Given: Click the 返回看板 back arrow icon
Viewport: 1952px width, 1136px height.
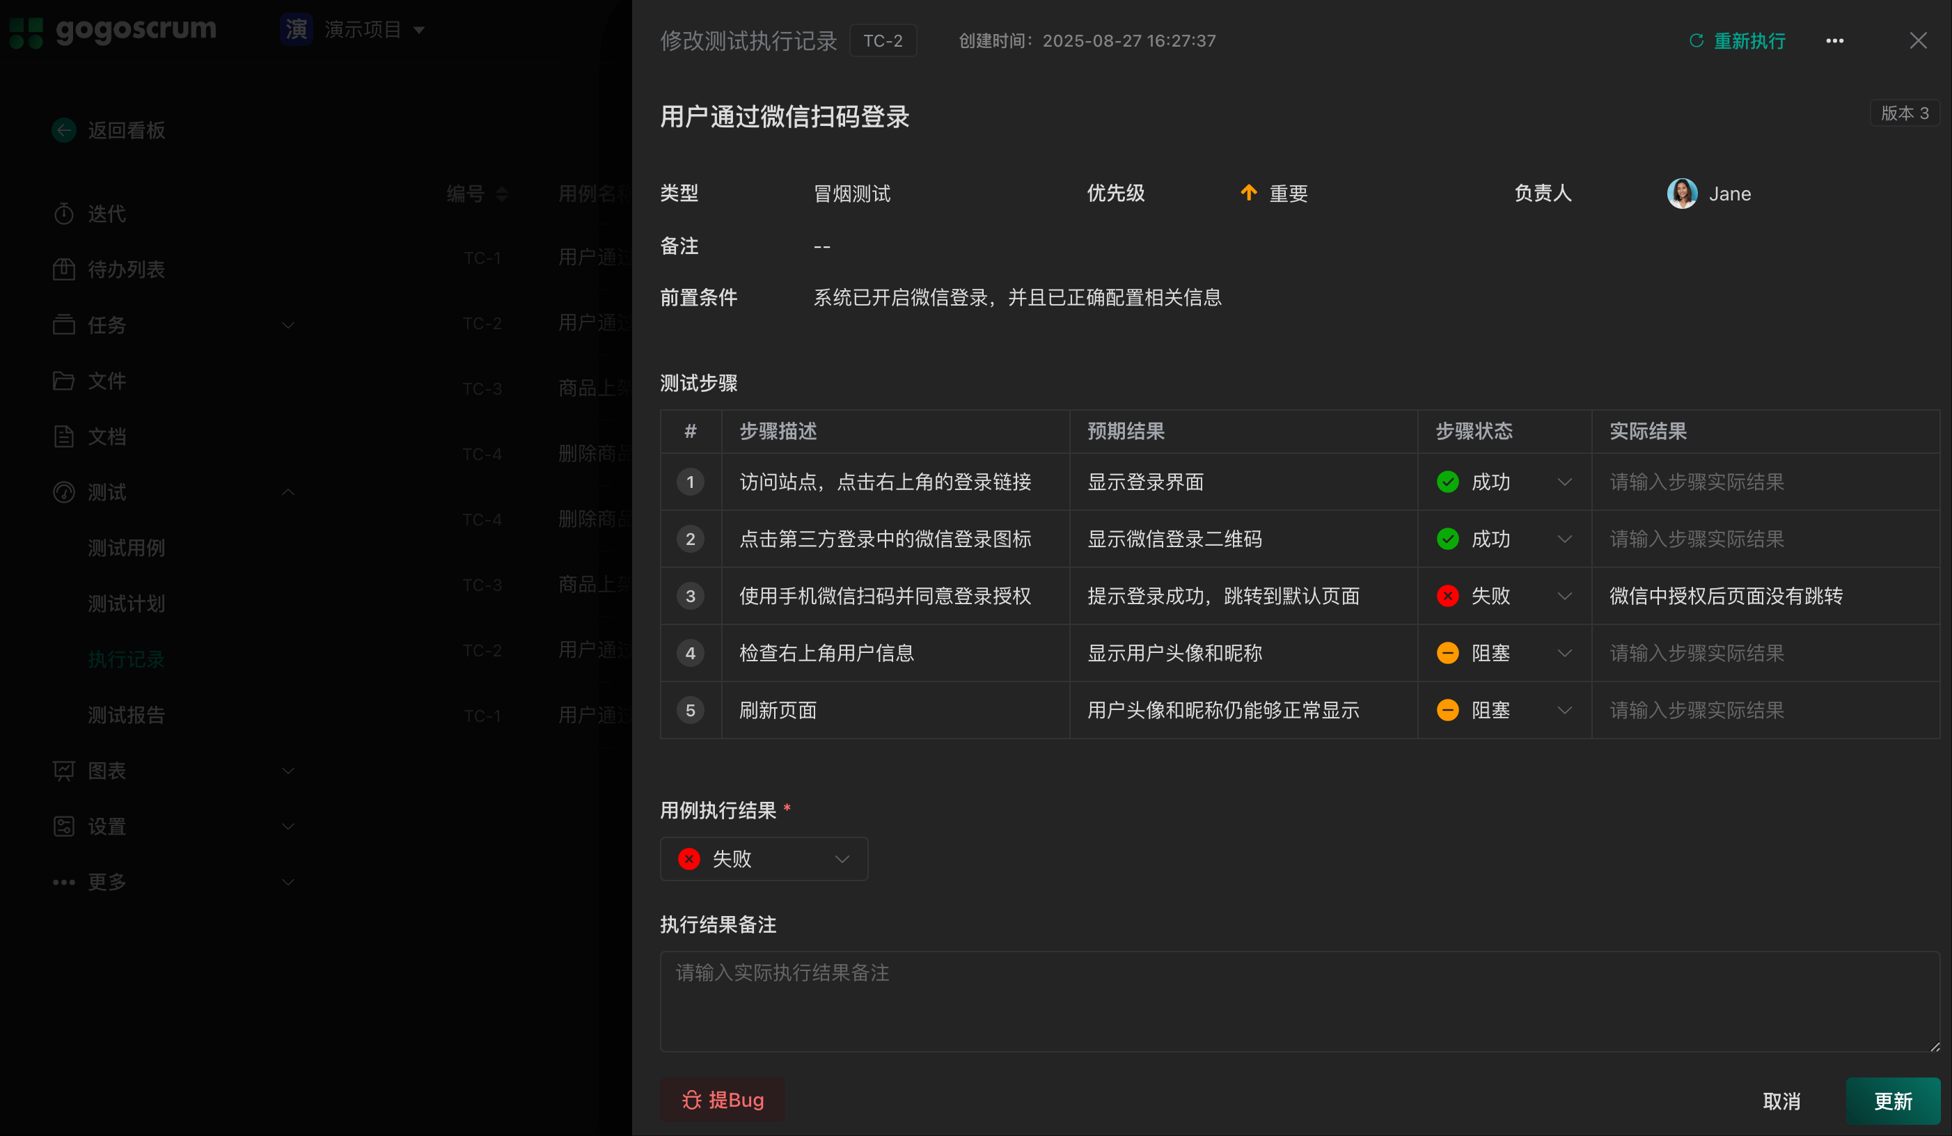Looking at the screenshot, I should tap(64, 130).
